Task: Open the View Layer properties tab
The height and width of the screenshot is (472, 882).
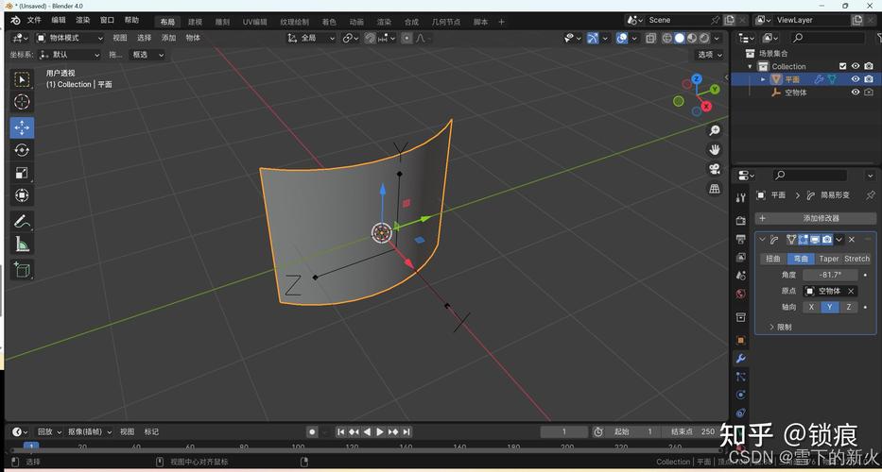Action: (741, 258)
